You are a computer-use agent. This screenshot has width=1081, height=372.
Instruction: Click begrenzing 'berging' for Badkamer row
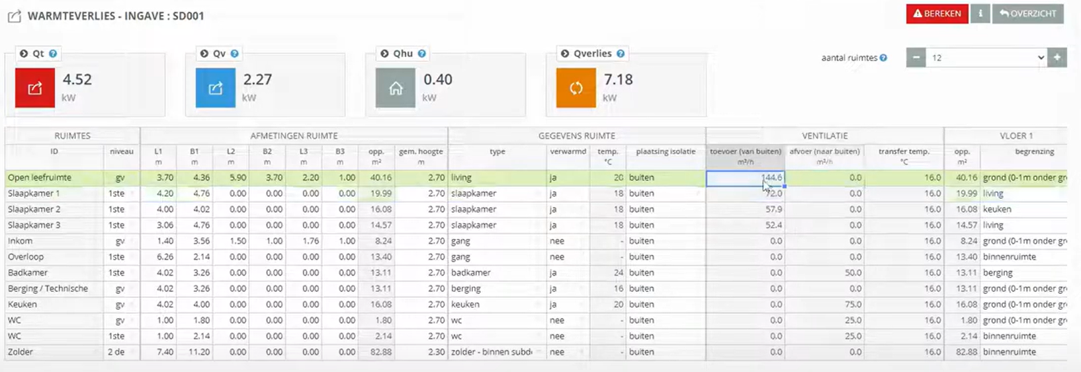tap(1023, 273)
